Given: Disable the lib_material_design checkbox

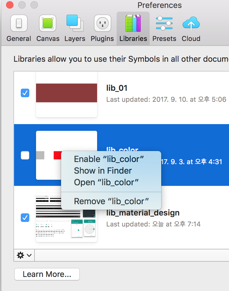Looking at the screenshot, I should point(25,218).
